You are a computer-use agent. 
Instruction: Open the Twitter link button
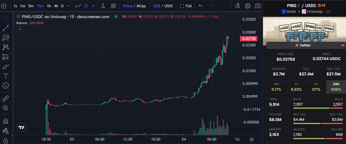point(303,45)
